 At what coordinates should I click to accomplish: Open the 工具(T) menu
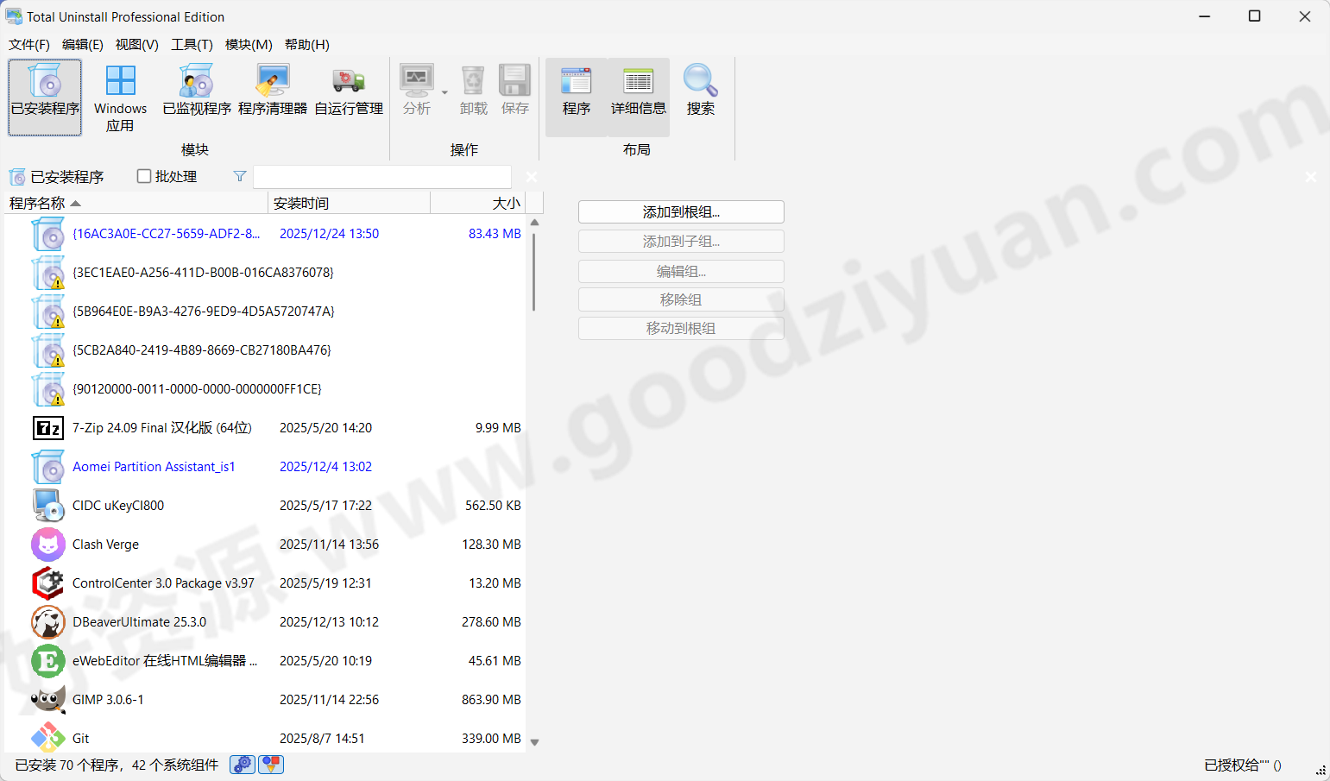191,44
